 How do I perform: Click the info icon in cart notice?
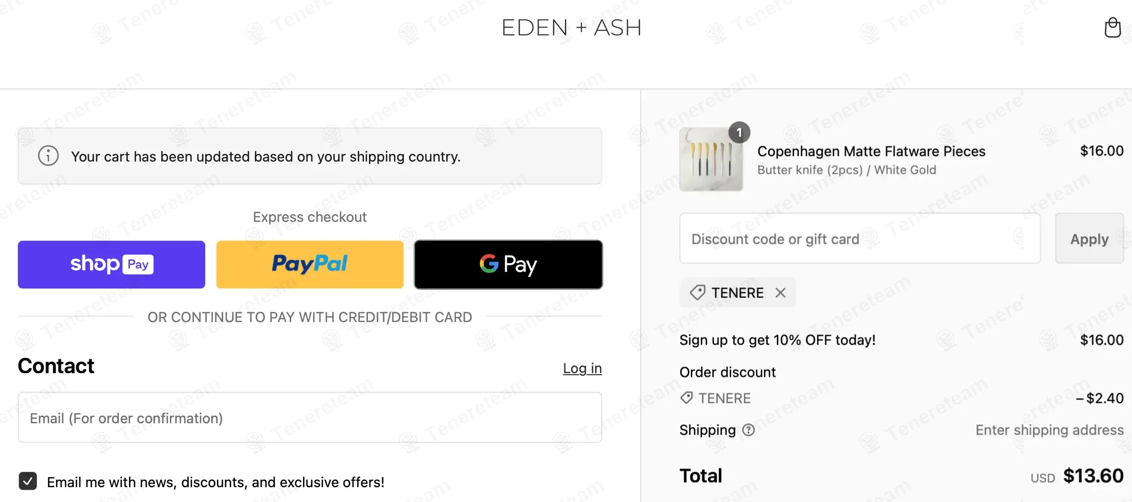tap(49, 156)
